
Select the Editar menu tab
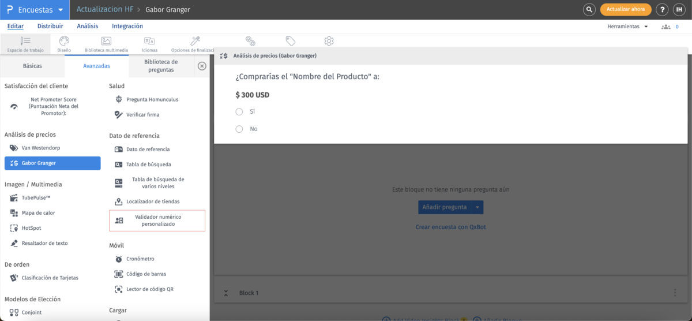(16, 26)
